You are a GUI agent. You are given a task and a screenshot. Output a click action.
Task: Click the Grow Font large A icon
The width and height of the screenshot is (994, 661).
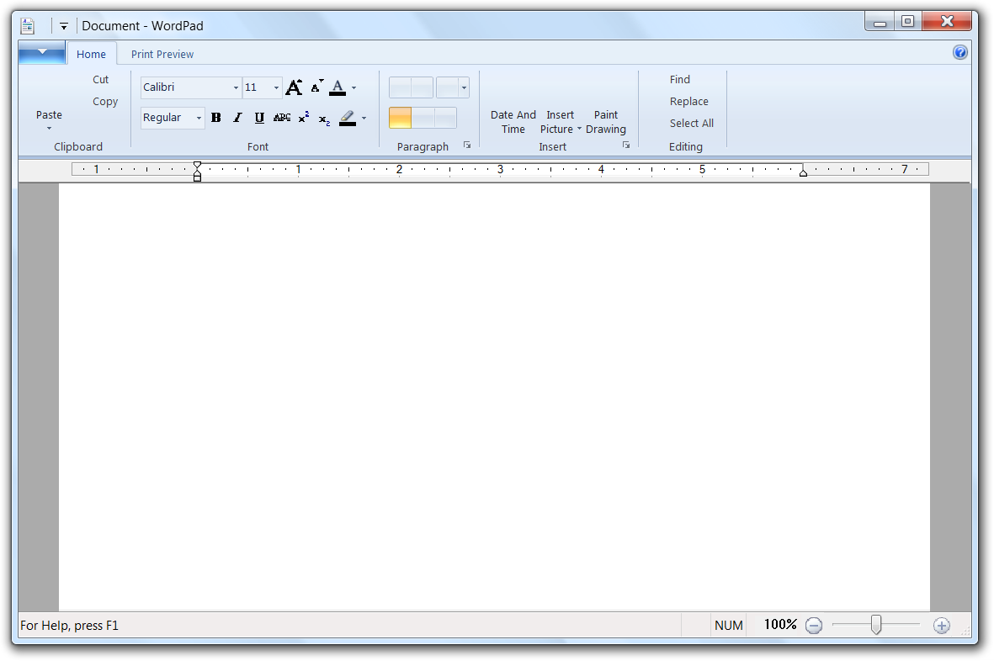click(x=294, y=87)
